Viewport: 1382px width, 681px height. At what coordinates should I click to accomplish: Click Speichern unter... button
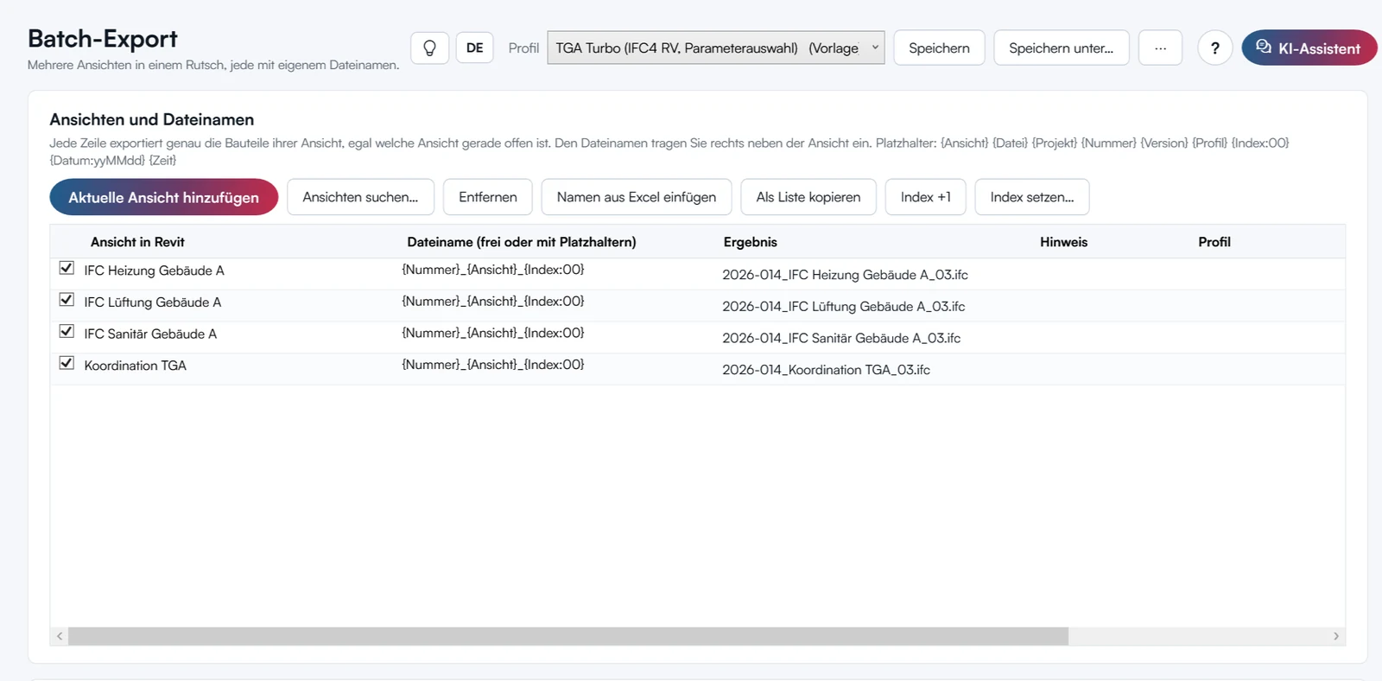[1061, 48]
